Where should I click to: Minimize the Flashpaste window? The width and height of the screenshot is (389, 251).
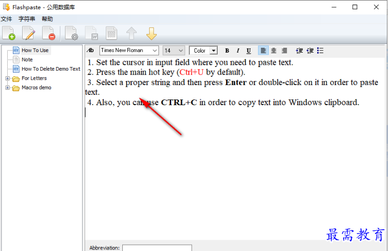pos(334,7)
